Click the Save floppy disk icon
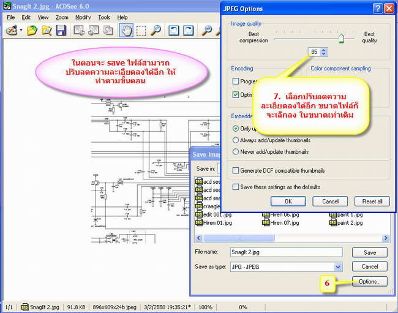Image resolution: width=398 pixels, height=313 pixels. point(61,30)
